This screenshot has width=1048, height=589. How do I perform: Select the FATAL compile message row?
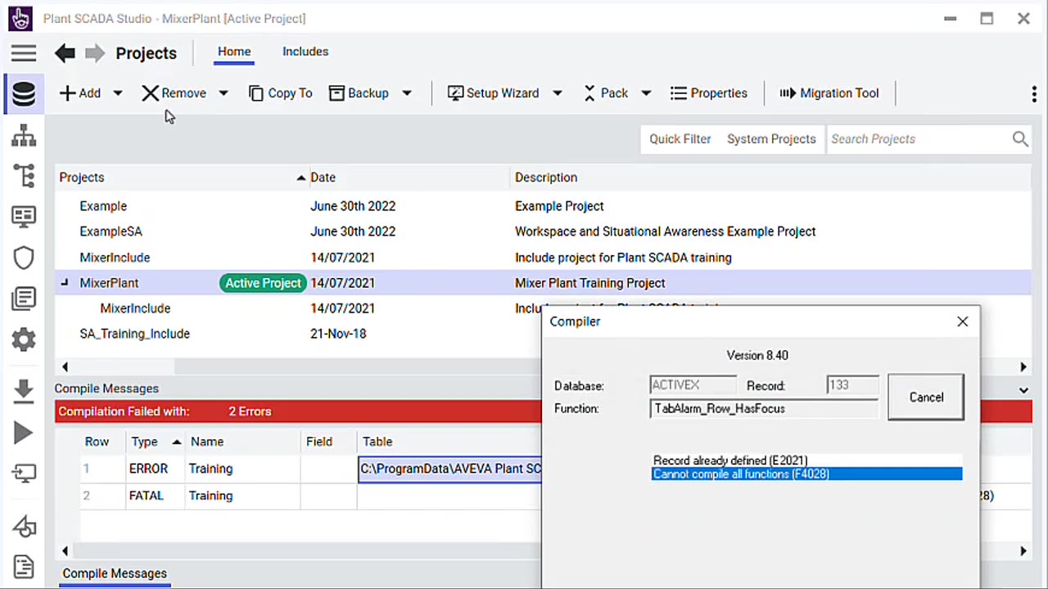pos(311,496)
